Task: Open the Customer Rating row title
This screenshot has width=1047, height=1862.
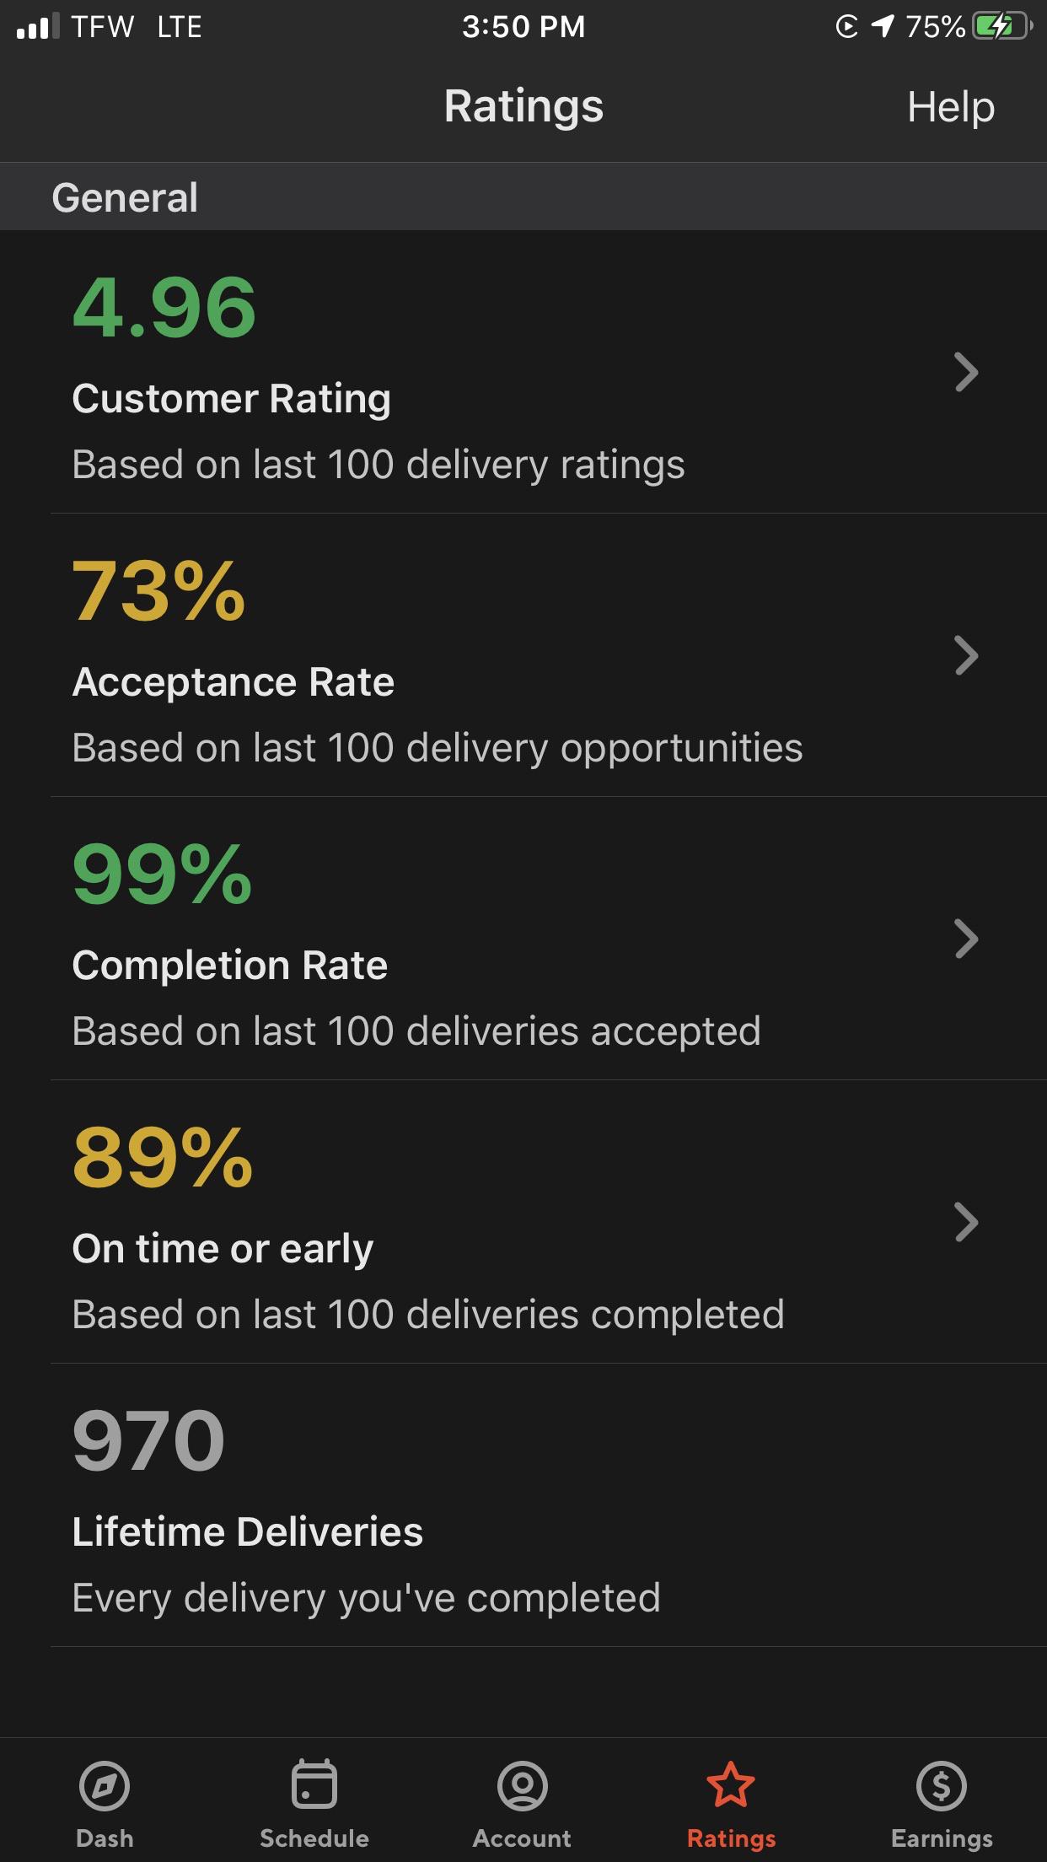Action: [x=232, y=398]
